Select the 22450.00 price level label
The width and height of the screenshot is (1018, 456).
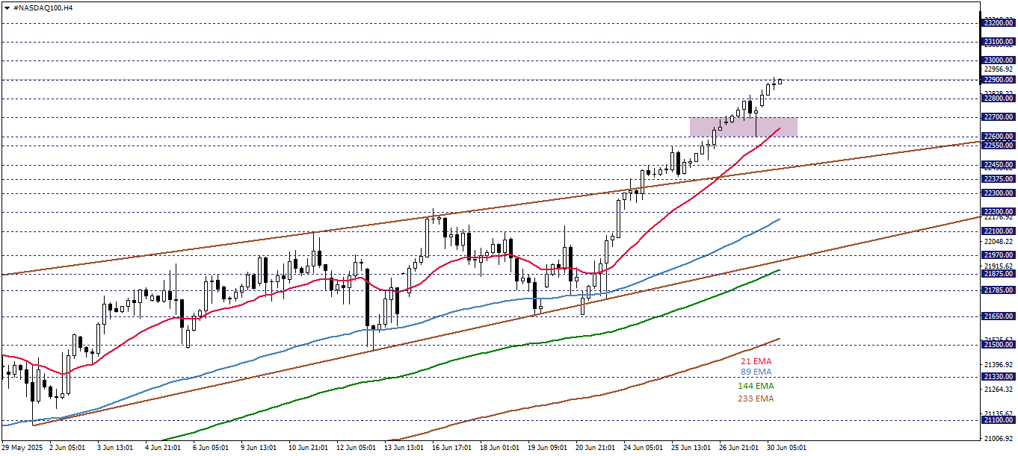999,165
